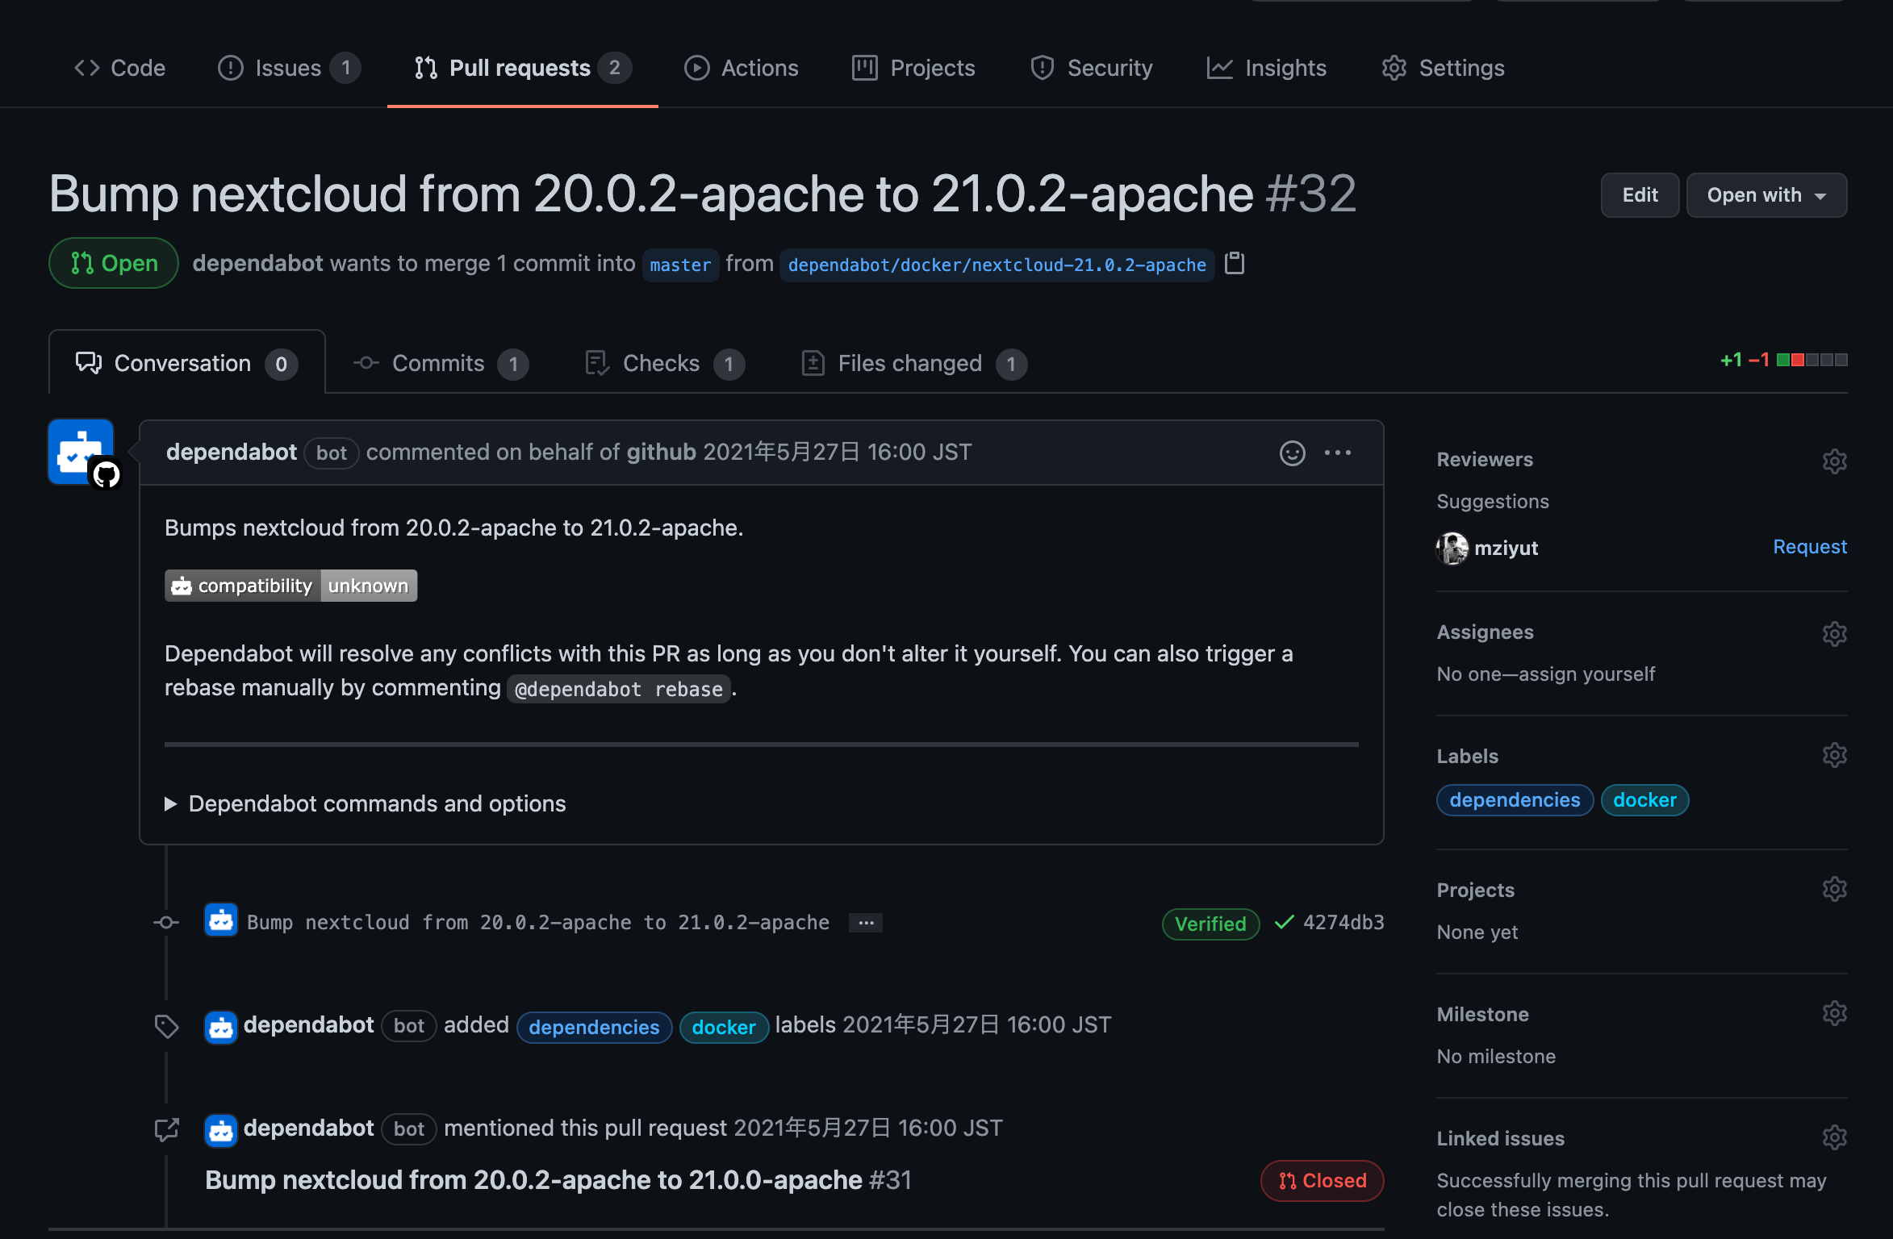Viewport: 1893px width, 1239px height.
Task: Expand Dependabot commands and options
Action: [366, 803]
